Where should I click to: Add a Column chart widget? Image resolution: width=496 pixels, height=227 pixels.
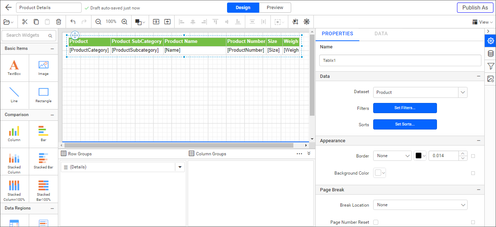pos(14,134)
